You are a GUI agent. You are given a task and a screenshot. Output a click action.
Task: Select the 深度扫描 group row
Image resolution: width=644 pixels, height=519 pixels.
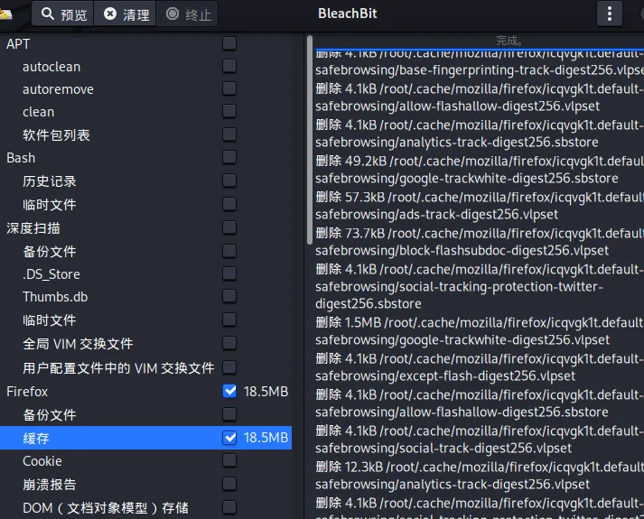(145, 227)
